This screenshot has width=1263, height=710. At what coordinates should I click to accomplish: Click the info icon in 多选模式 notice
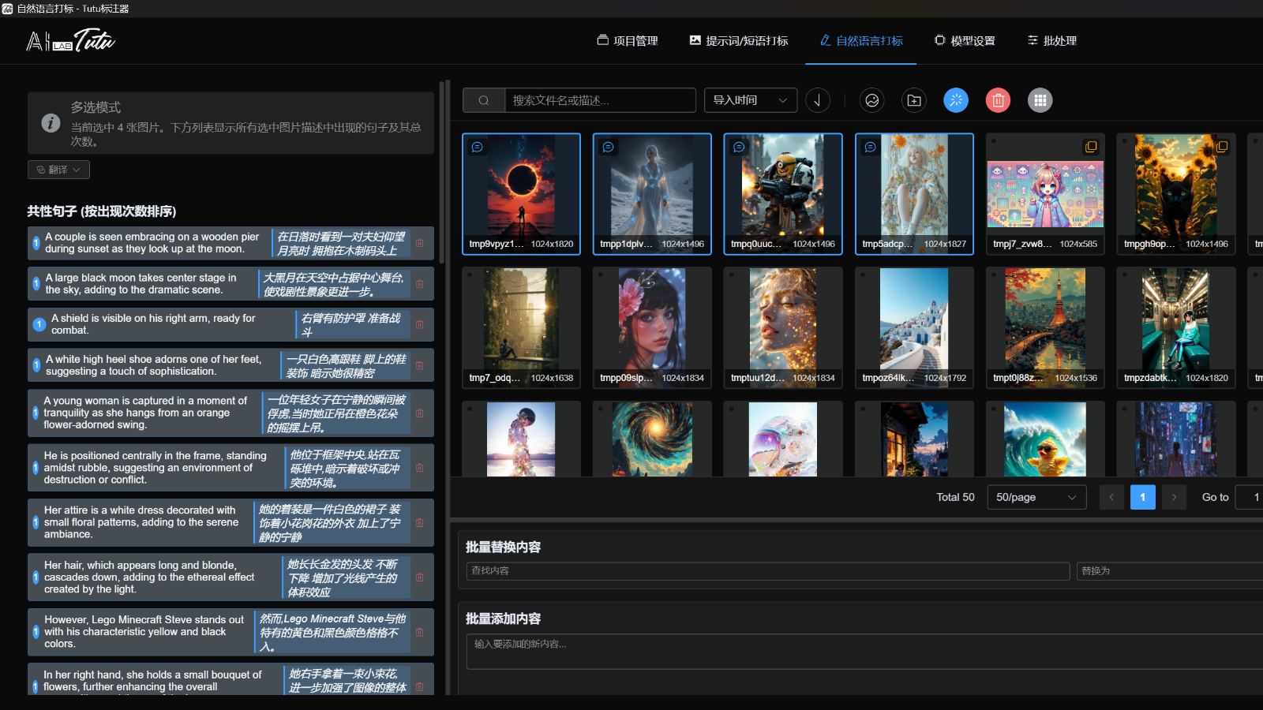(x=51, y=123)
